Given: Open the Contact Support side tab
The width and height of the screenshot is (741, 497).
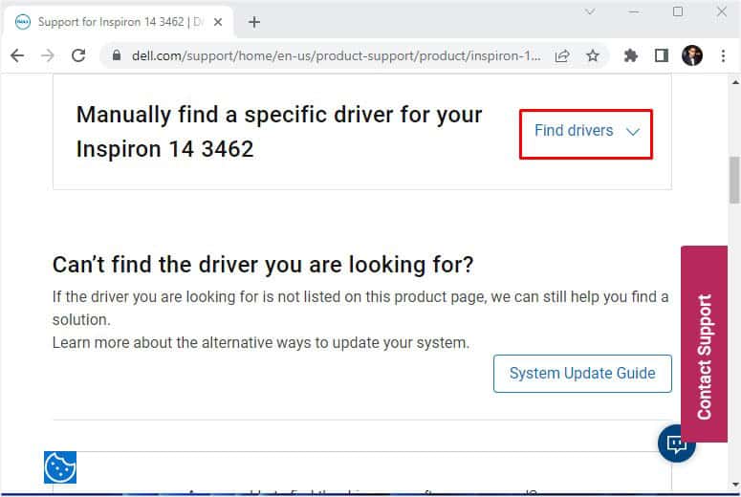Looking at the screenshot, I should [704, 343].
